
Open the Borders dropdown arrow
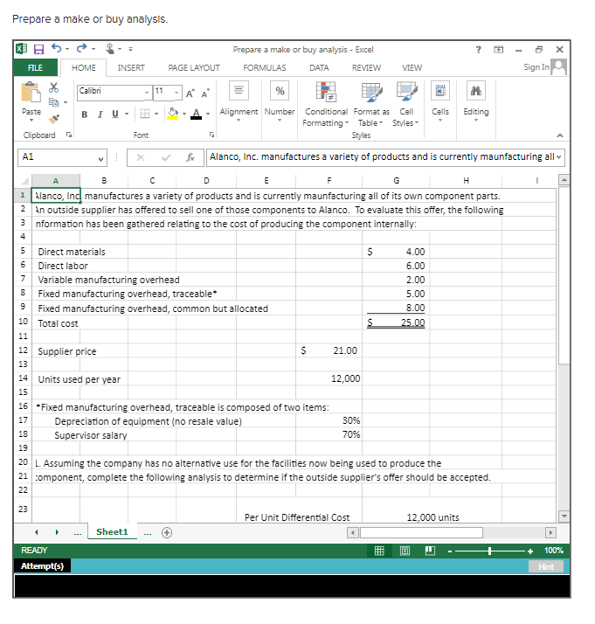[x=156, y=114]
